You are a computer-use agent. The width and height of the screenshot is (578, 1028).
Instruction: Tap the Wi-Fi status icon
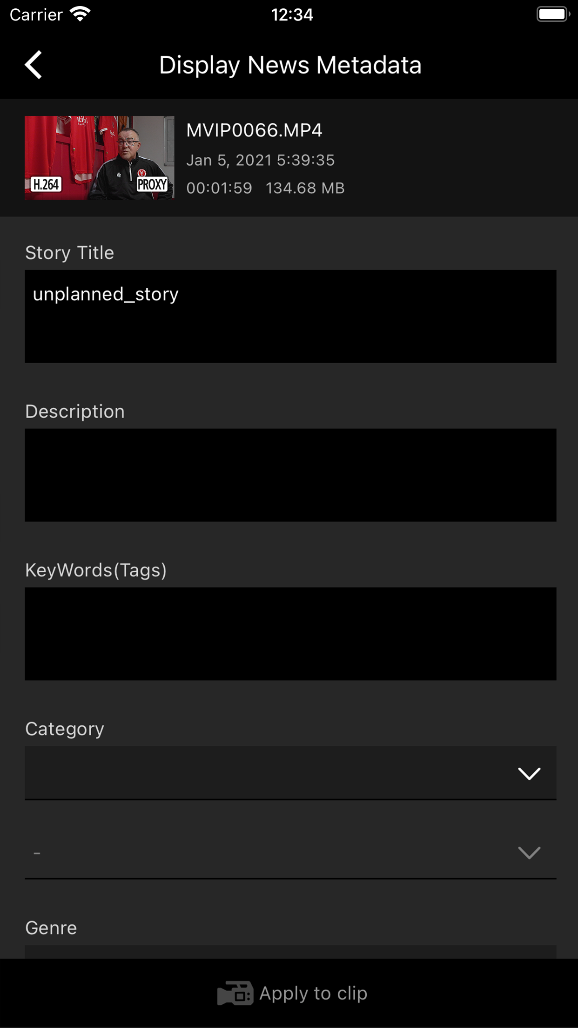(80, 14)
